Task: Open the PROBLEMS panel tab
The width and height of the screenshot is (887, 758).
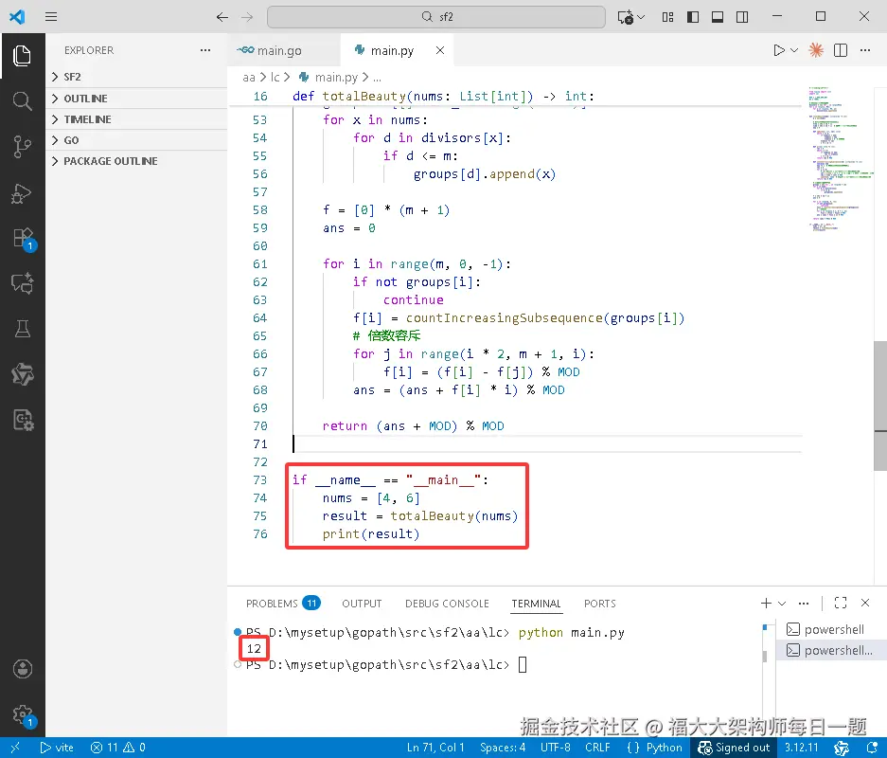Action: tap(282, 604)
